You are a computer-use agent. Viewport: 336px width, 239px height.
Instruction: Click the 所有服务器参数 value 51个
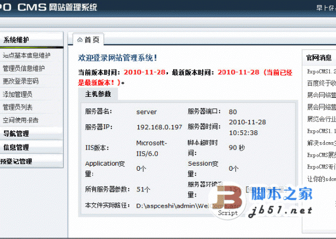[143, 189]
